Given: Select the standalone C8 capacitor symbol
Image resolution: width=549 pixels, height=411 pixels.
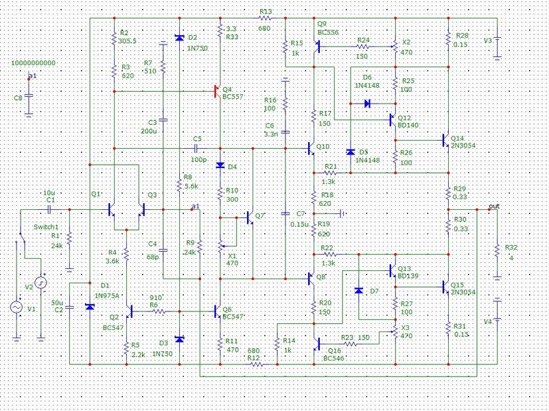Looking at the screenshot, I should coord(29,96).
